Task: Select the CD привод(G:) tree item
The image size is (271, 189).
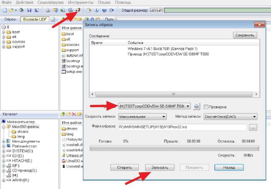Action: (24, 171)
